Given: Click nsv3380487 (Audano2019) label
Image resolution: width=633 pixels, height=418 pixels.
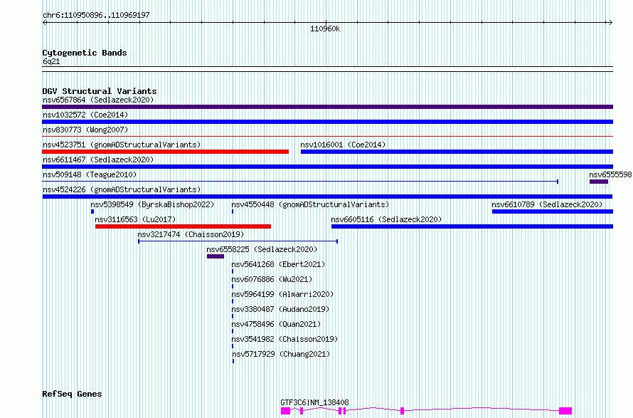Looking at the screenshot, I should point(280,309).
